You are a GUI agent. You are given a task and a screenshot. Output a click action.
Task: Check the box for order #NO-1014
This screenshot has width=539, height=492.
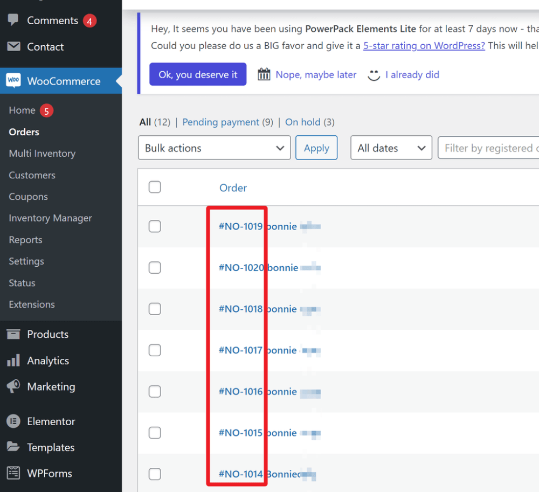[155, 474]
